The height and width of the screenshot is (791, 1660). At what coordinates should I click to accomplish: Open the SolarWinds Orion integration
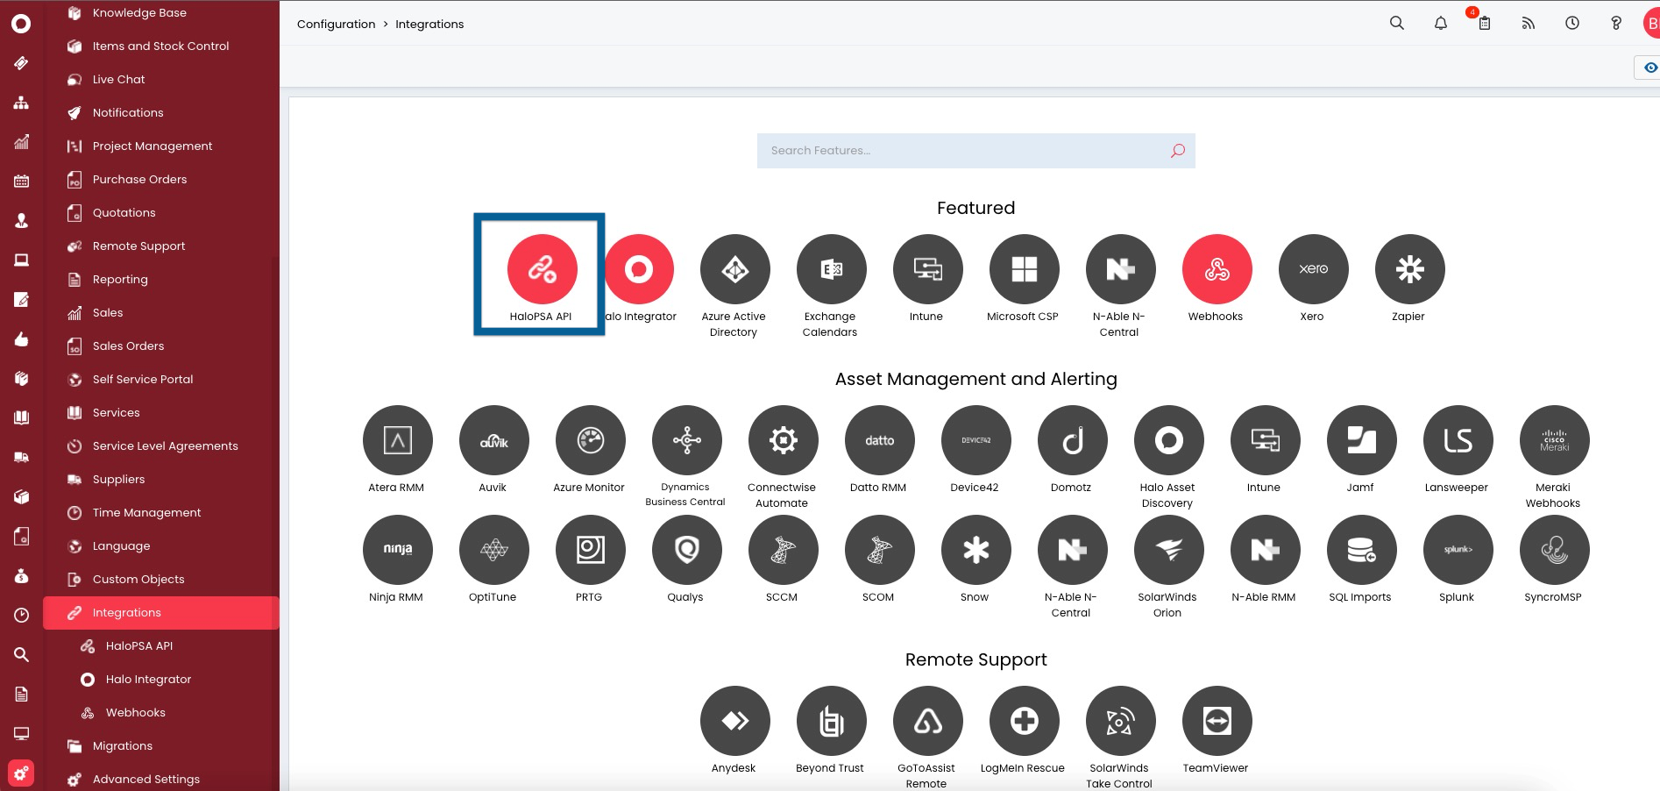[1168, 550]
